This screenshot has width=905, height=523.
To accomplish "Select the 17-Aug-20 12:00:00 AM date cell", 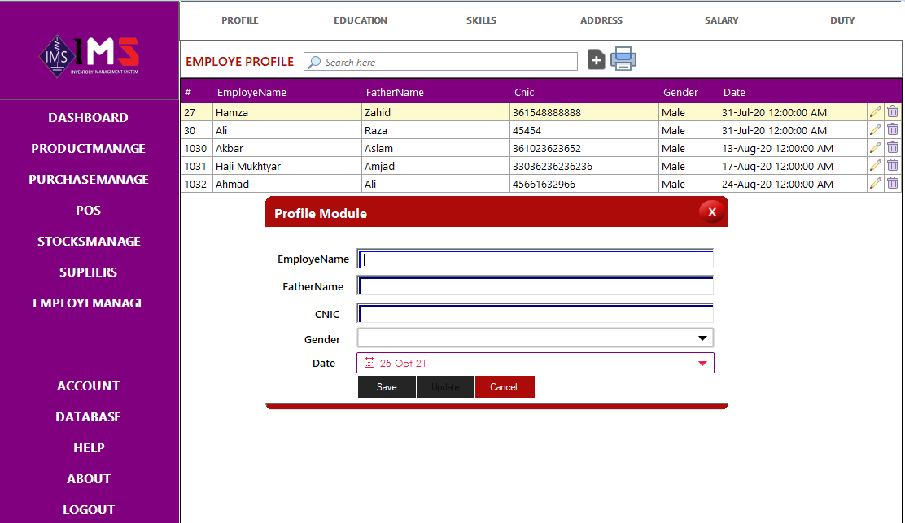I will coord(793,166).
